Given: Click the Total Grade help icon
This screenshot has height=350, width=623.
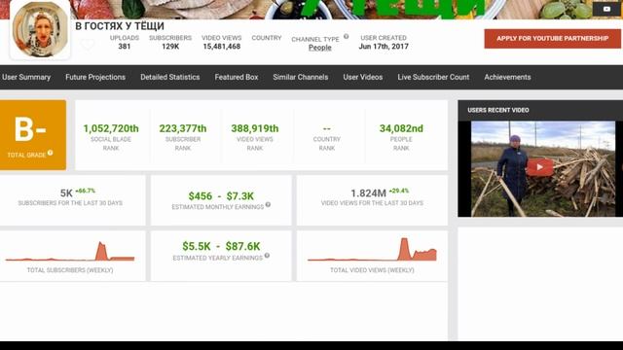Looking at the screenshot, I should [x=50, y=153].
